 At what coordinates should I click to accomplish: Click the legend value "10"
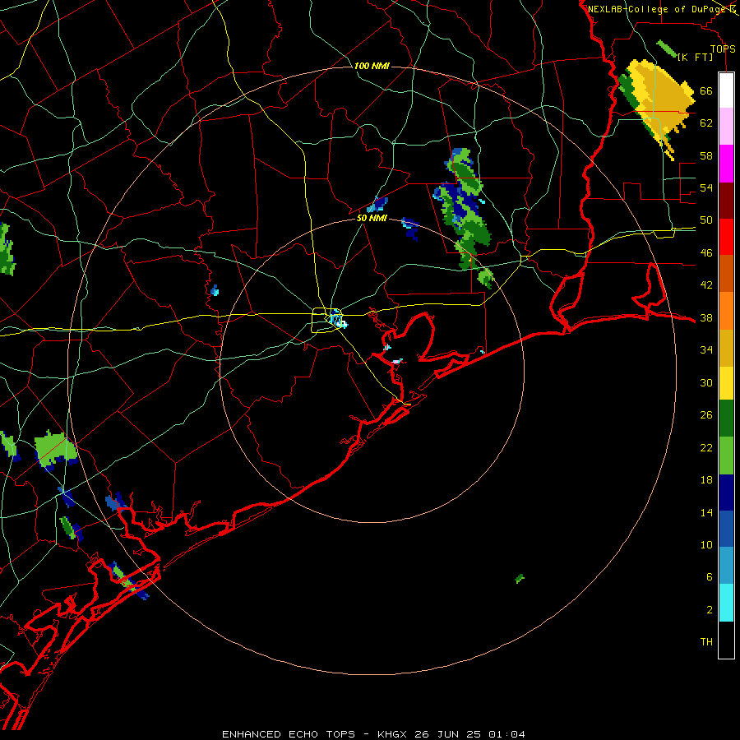coord(706,545)
